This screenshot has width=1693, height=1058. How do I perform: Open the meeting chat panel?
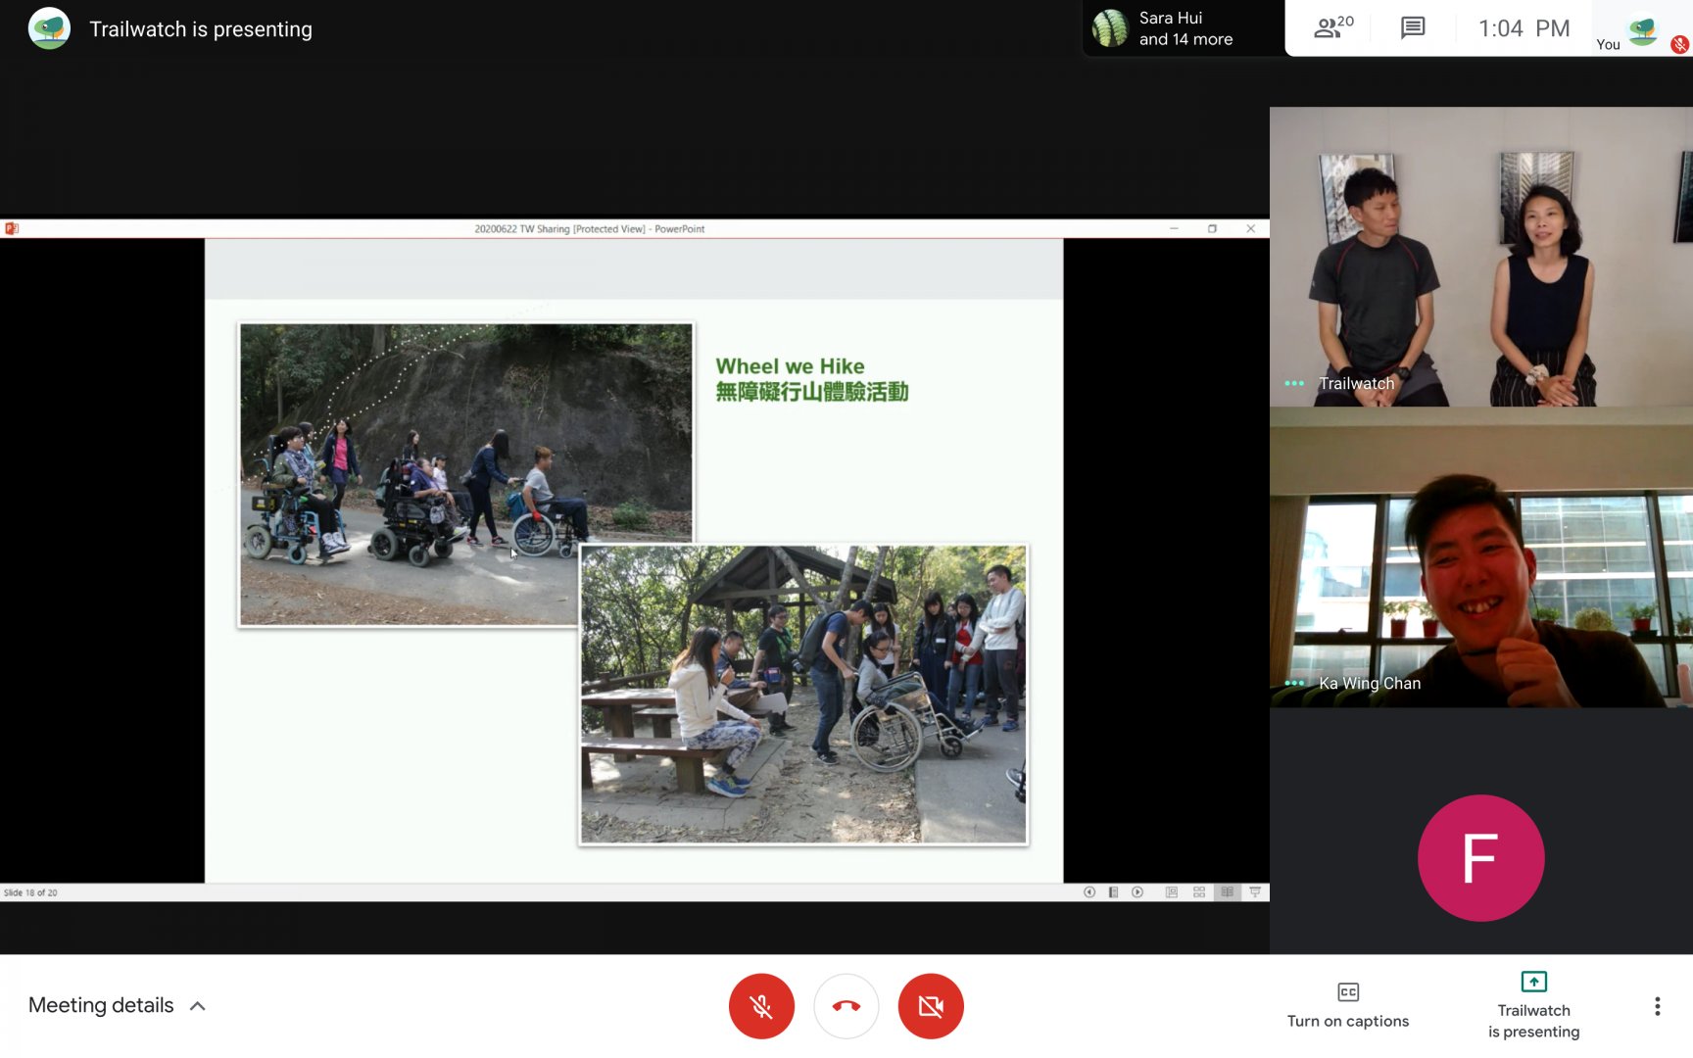(1412, 27)
